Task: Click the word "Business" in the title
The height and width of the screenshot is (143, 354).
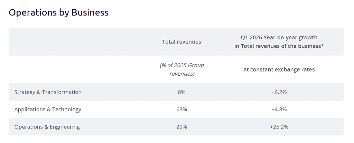Action: 90,13
